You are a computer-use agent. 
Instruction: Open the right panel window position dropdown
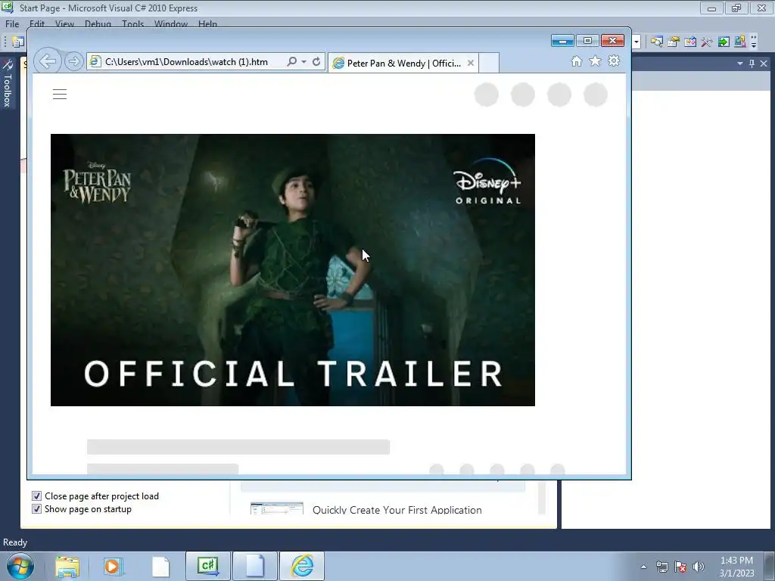pos(740,64)
